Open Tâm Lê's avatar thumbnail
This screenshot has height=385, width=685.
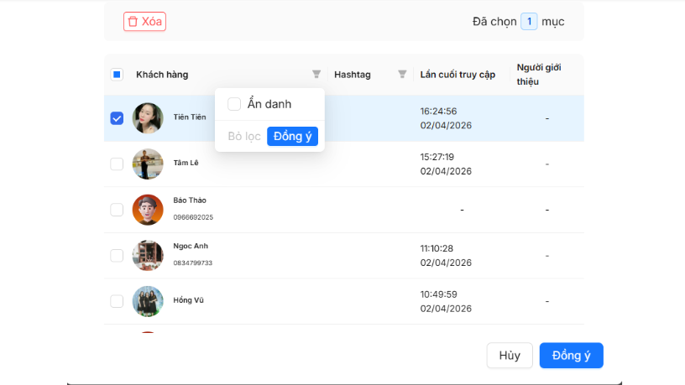(148, 164)
